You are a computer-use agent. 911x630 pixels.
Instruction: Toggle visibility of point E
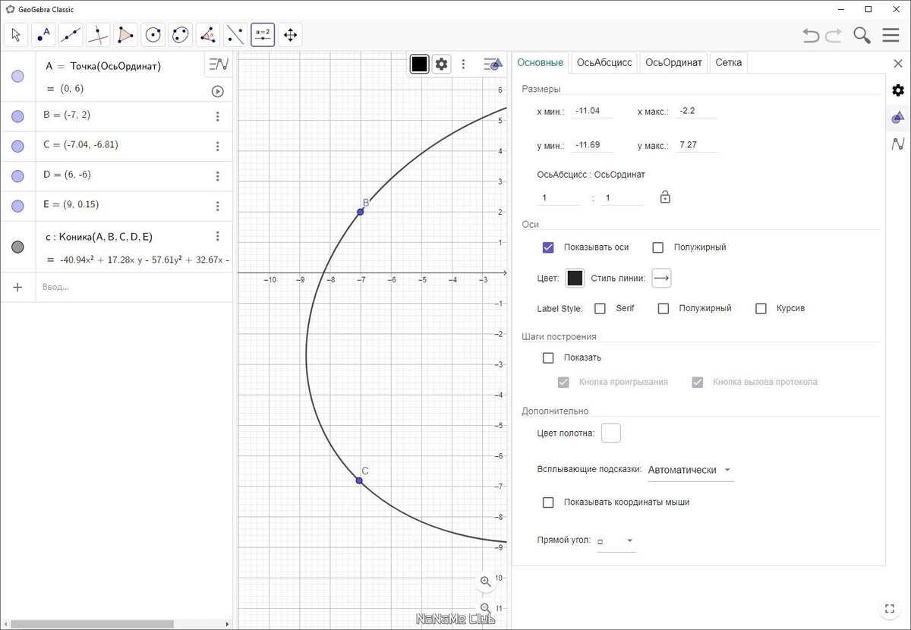(18, 206)
